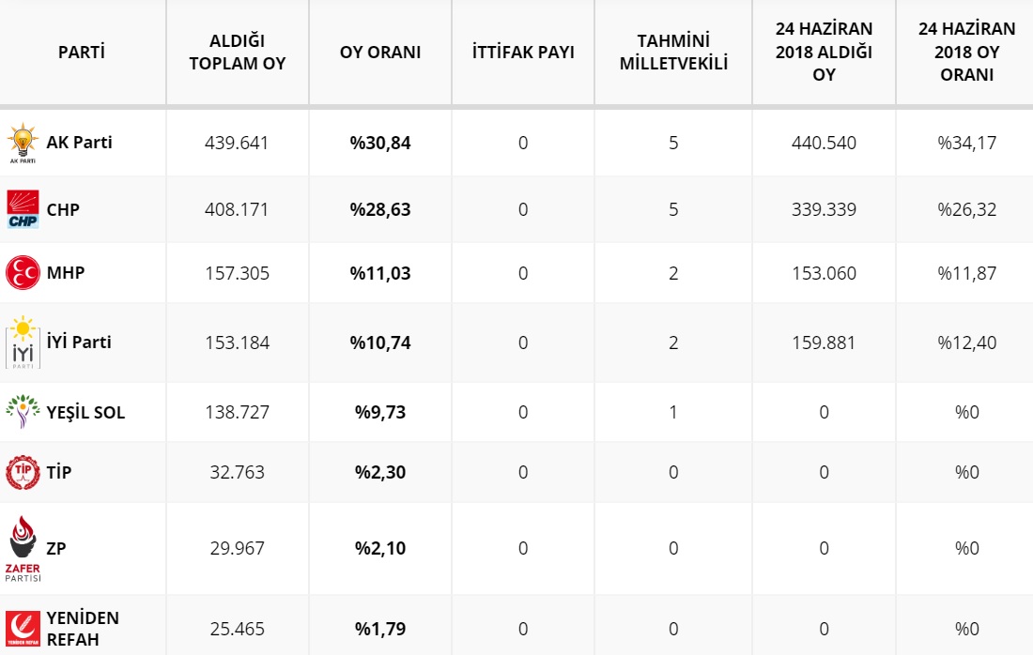
Task: Open the AK Parti party name
Action: [79, 143]
